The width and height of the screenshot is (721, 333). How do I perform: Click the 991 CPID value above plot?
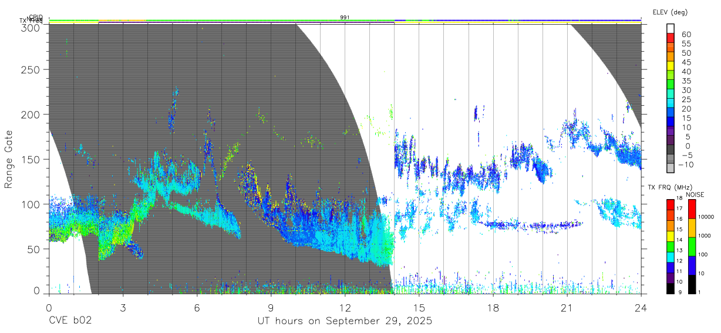pos(345,18)
